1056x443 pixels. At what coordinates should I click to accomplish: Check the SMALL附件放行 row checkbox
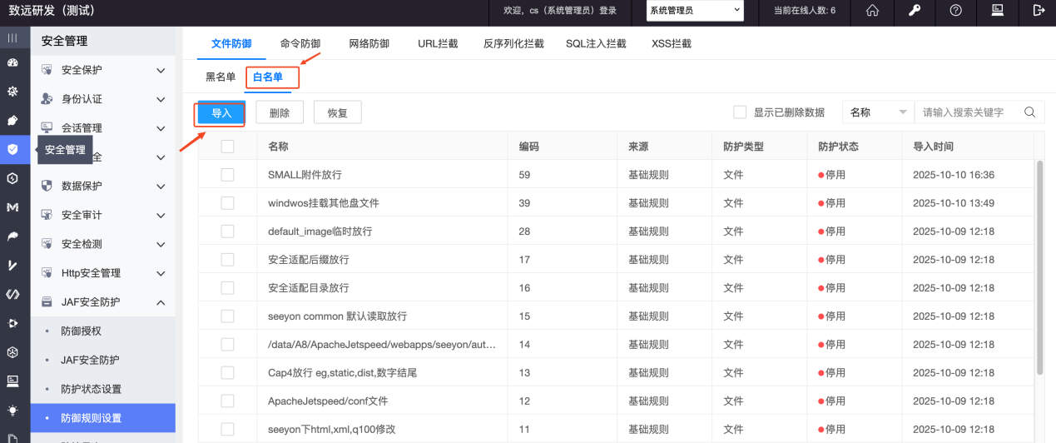pyautogui.click(x=227, y=175)
